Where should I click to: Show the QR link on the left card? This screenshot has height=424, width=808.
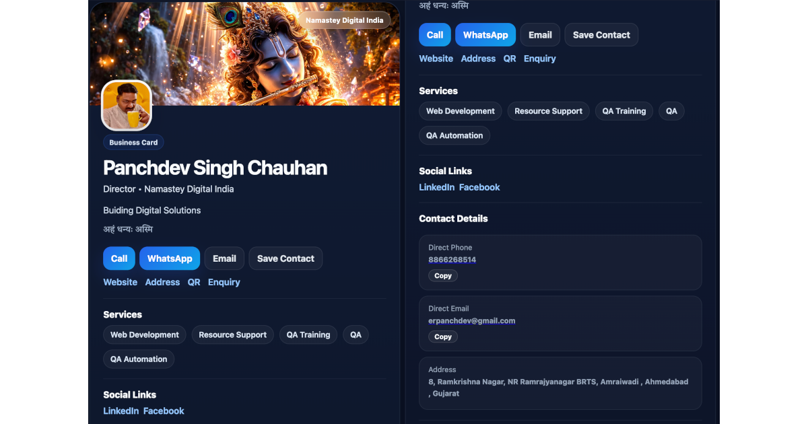(194, 282)
